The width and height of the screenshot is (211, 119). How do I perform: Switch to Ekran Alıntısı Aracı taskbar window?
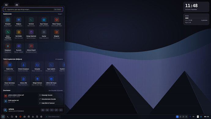[53, 117]
